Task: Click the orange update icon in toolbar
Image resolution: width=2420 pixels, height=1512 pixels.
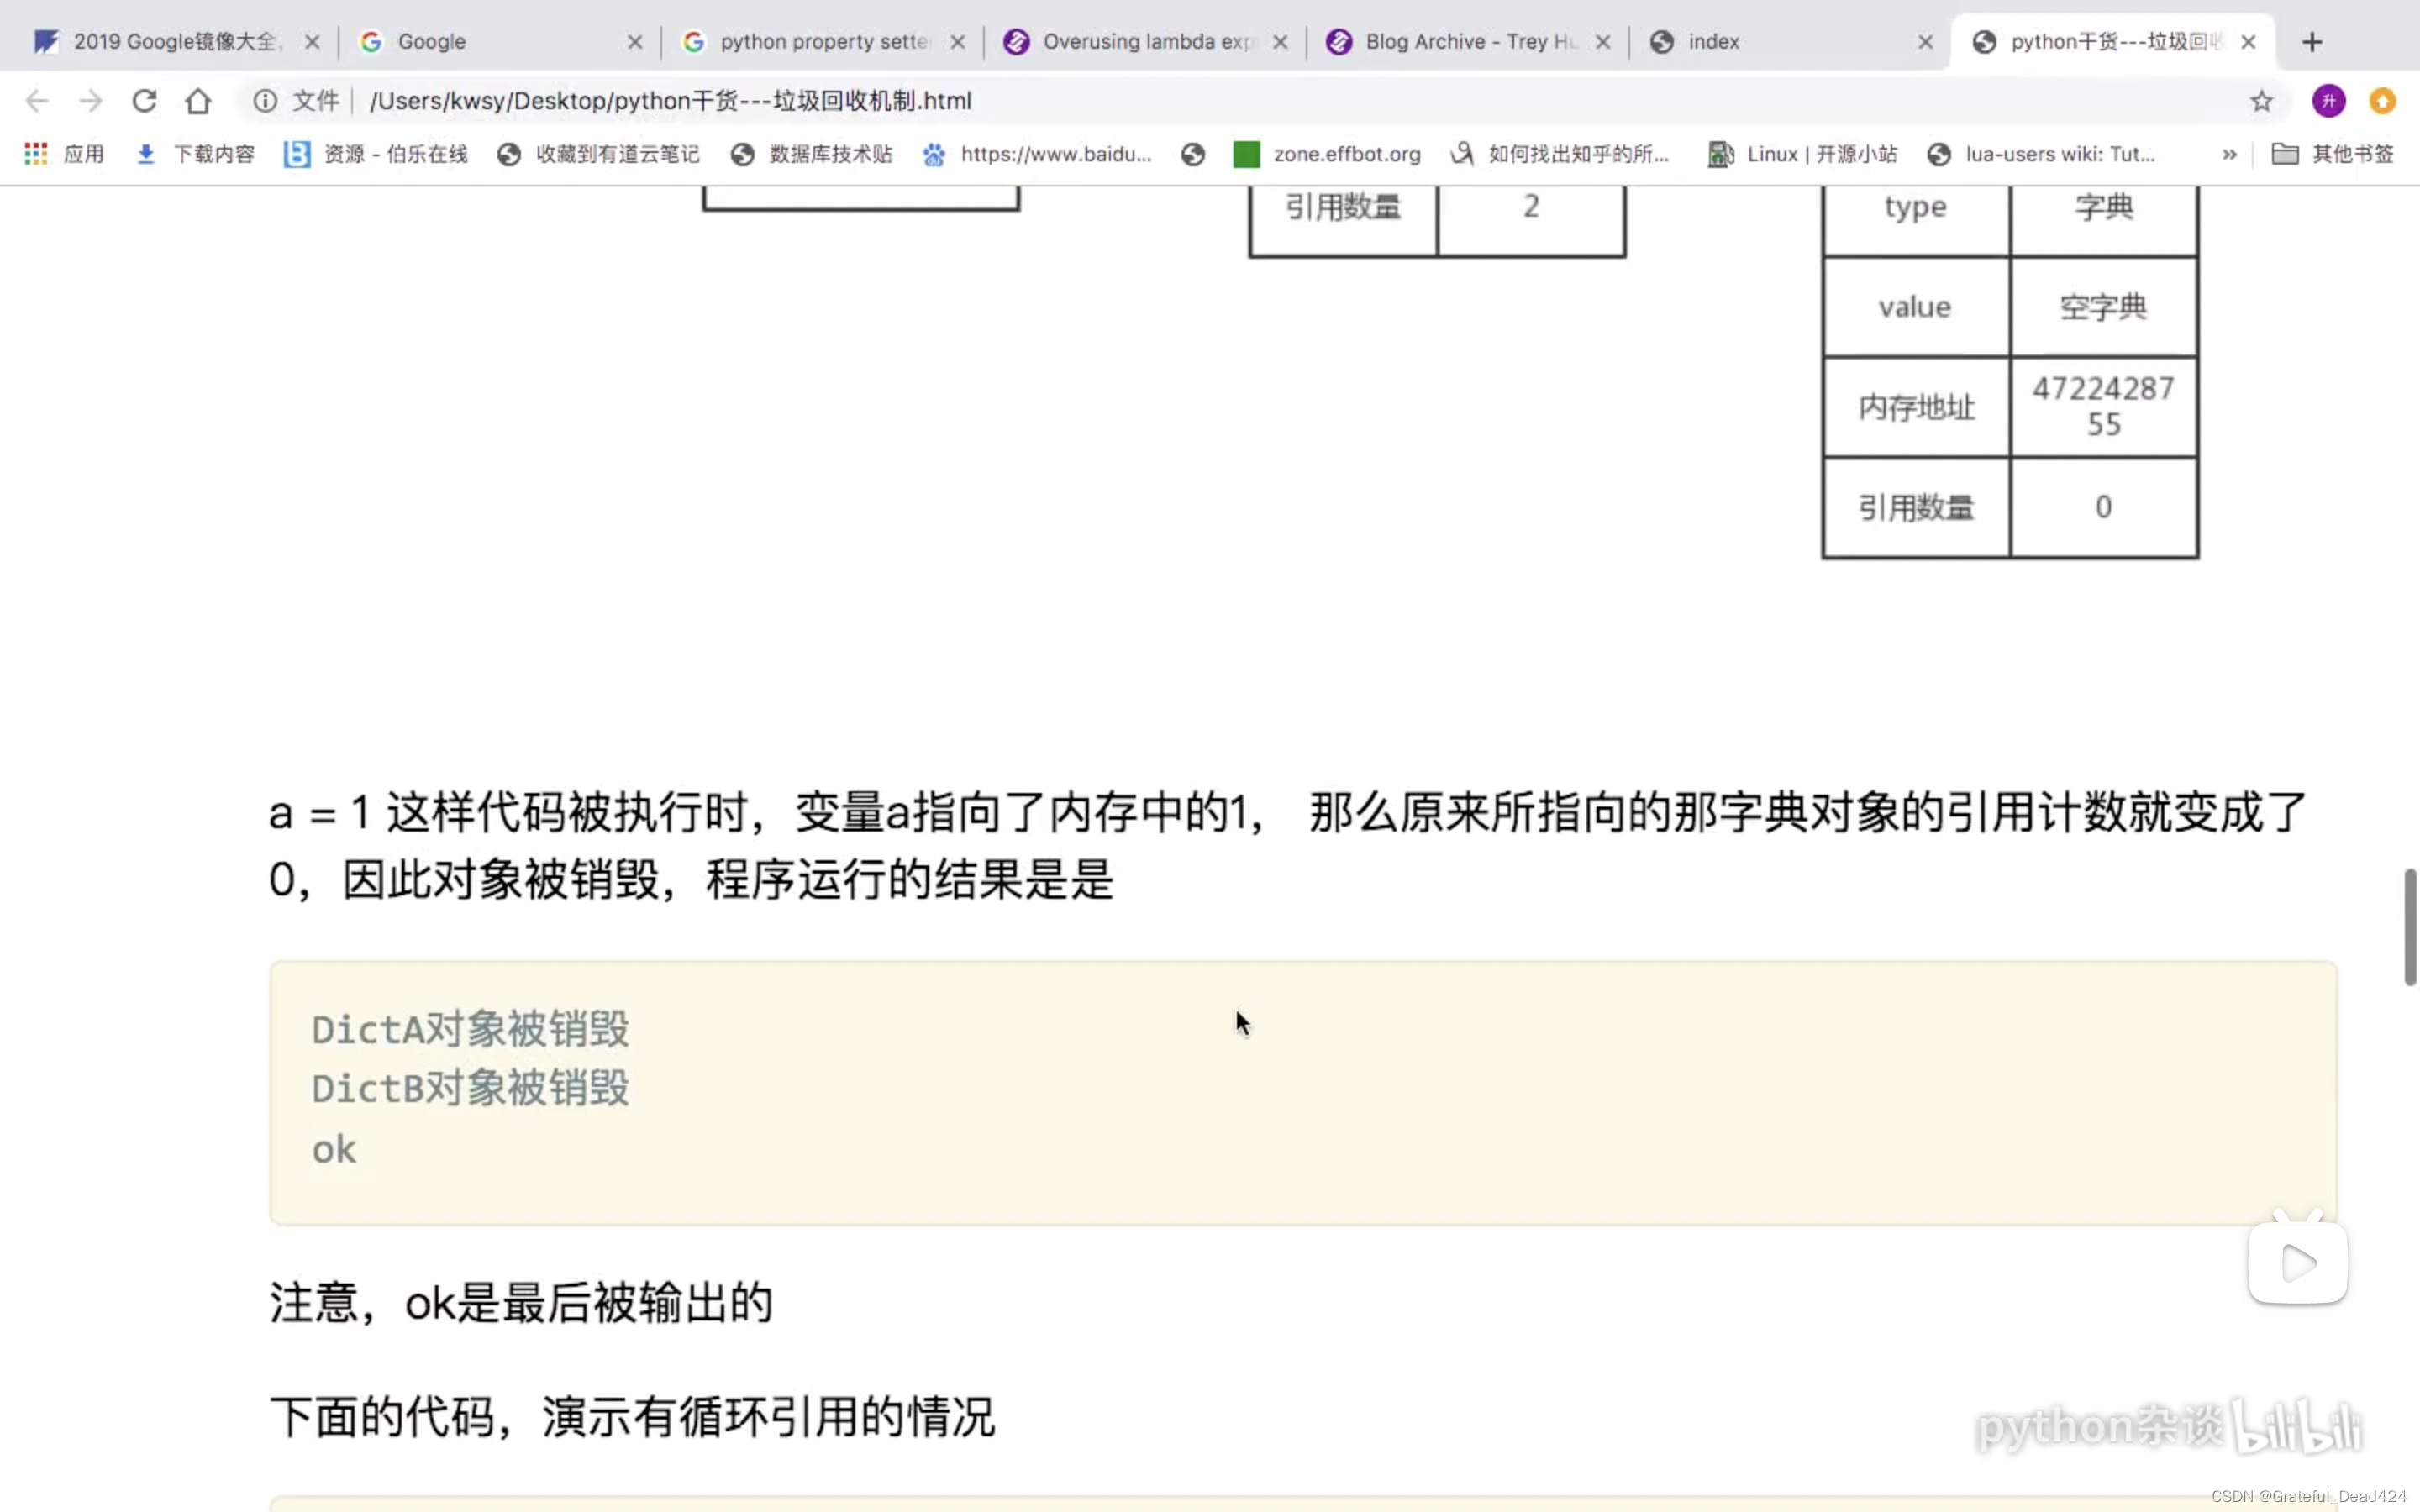Action: [x=2383, y=101]
